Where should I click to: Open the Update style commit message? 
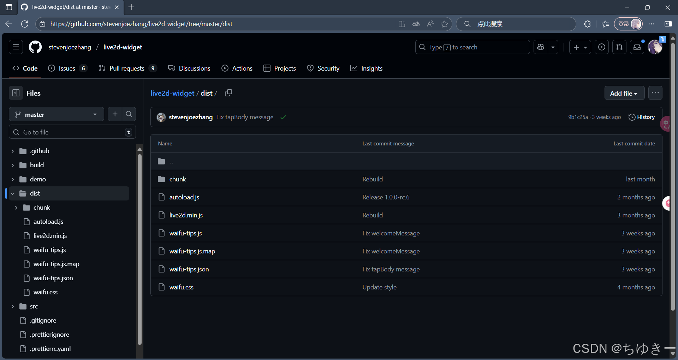pos(380,287)
